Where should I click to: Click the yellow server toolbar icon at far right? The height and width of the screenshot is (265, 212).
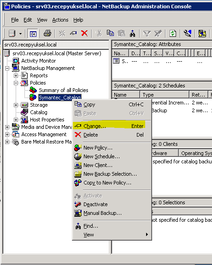[202, 33]
